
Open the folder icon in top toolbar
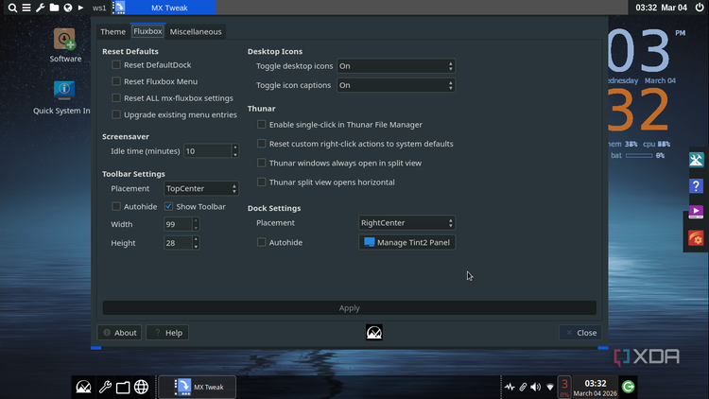[54, 8]
